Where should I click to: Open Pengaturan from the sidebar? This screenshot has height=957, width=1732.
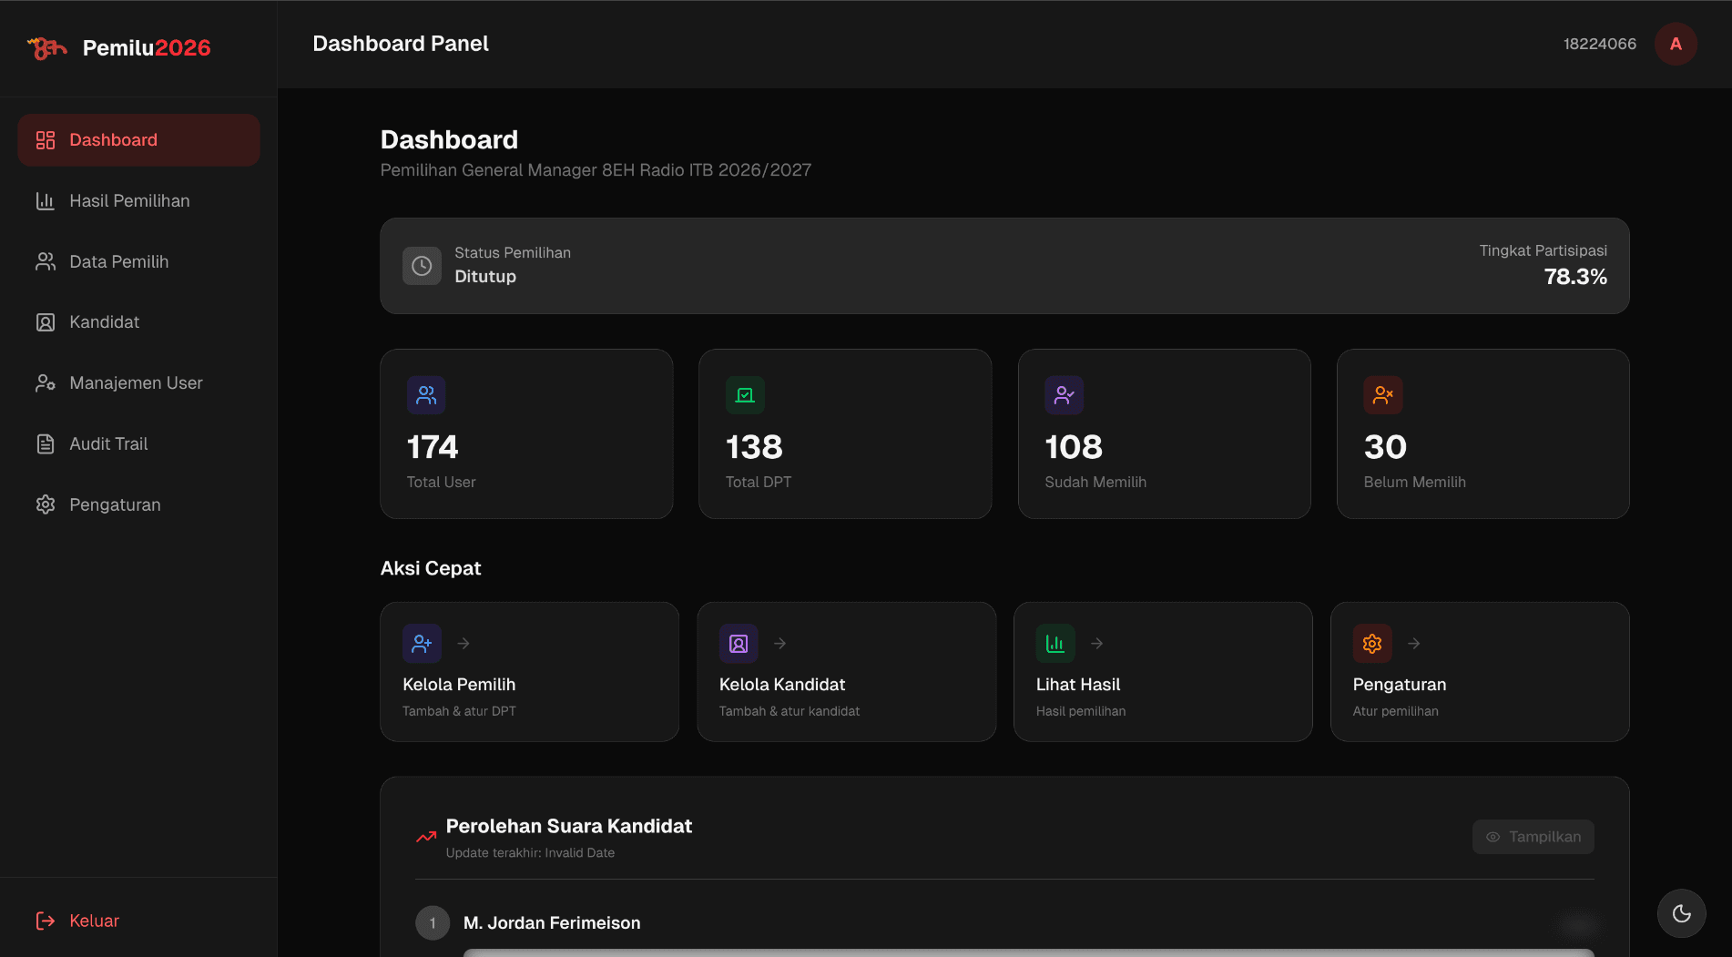(x=138, y=504)
